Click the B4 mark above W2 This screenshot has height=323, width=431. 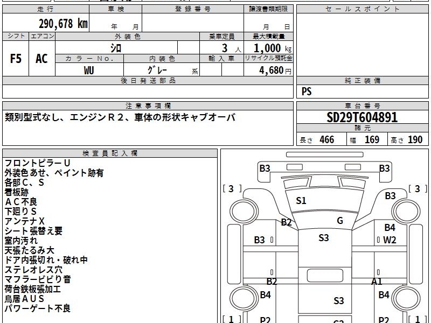390,227
